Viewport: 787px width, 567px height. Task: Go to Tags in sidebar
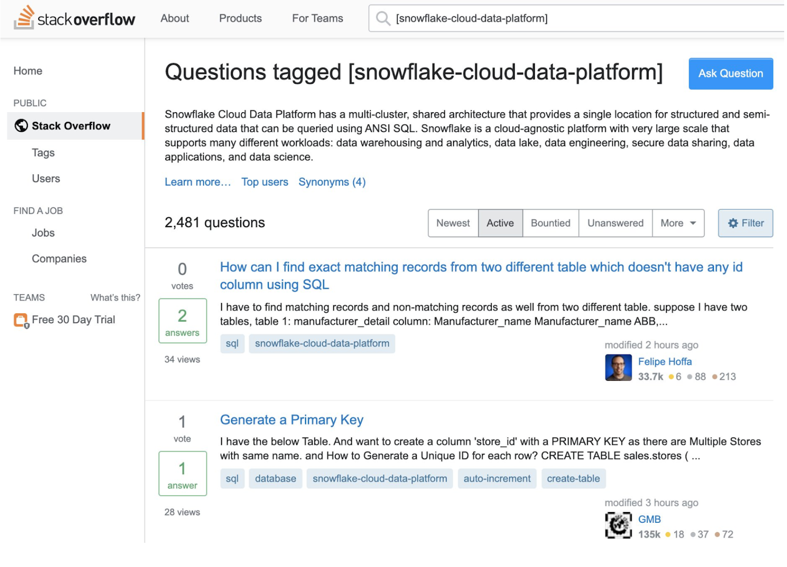pyautogui.click(x=43, y=153)
